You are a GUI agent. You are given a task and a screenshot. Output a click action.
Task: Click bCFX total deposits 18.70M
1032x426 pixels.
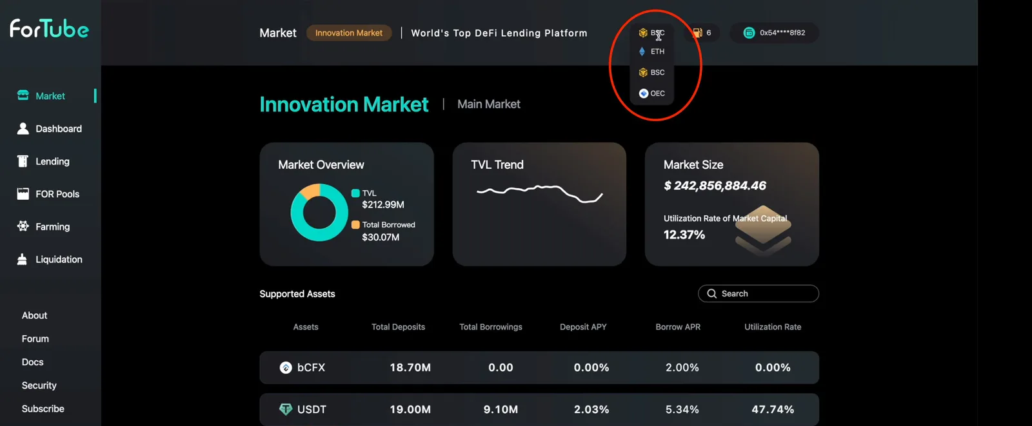tap(410, 367)
